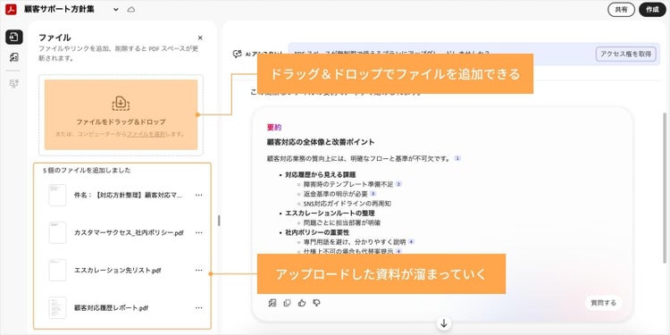Click 問題ごとに担当部署が明確 bullet text

point(342,222)
